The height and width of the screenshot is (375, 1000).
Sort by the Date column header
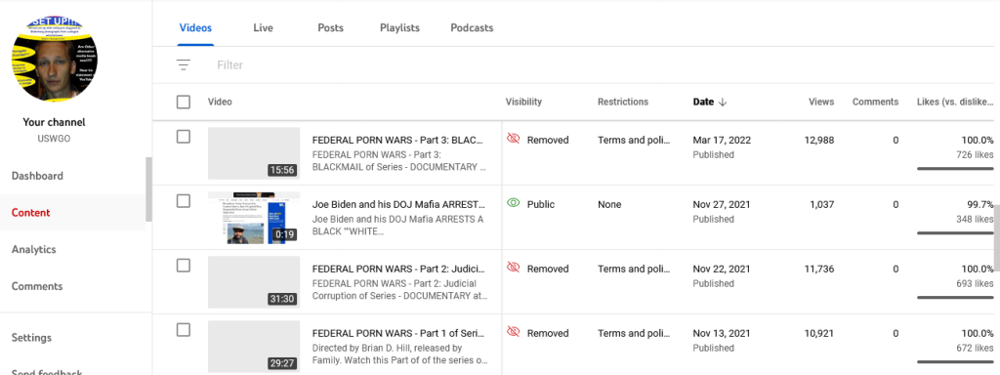(702, 102)
